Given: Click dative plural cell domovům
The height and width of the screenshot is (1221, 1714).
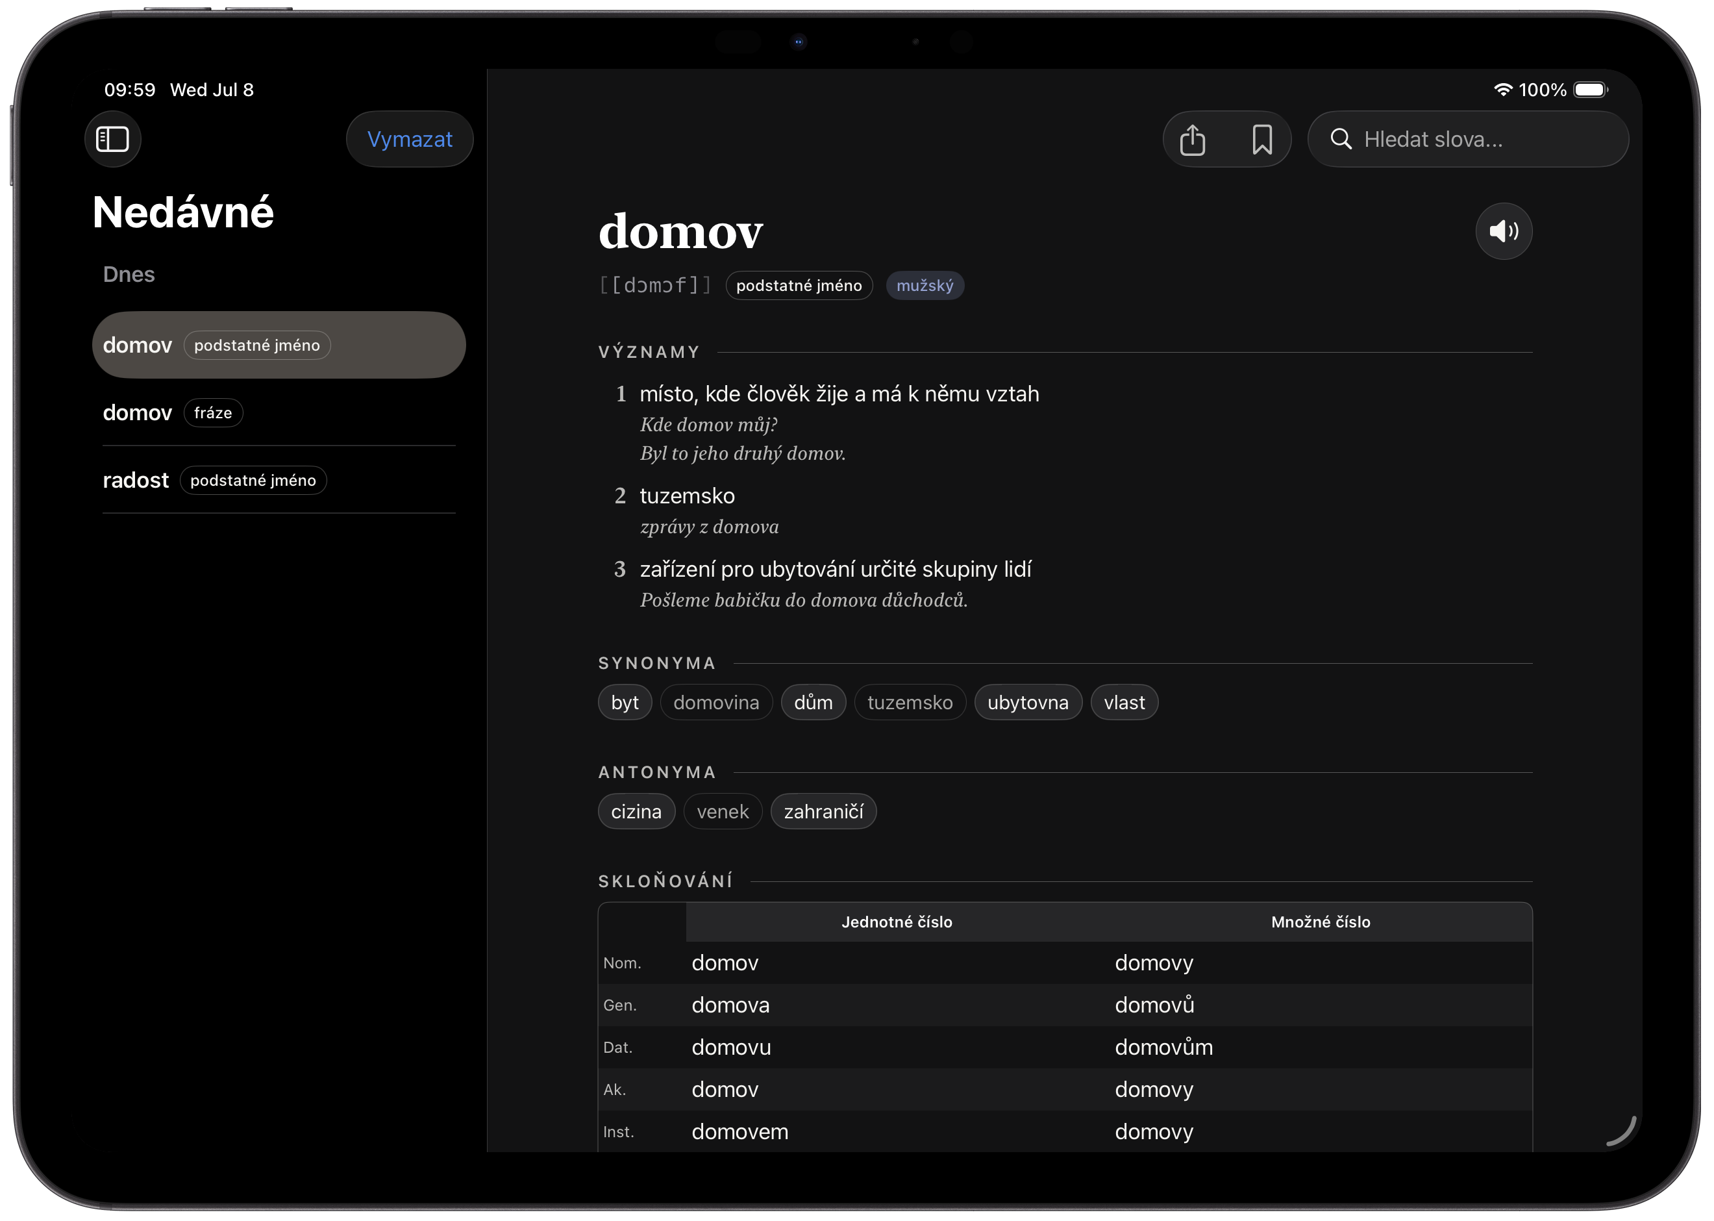Looking at the screenshot, I should click(1163, 1048).
